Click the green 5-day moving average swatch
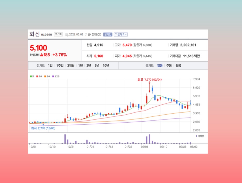 (31, 76)
